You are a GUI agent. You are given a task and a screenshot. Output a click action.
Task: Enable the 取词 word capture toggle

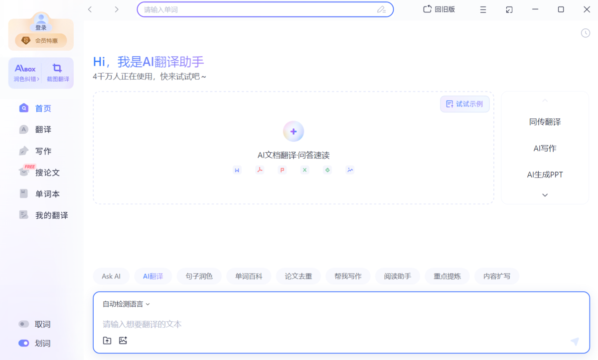click(24, 324)
